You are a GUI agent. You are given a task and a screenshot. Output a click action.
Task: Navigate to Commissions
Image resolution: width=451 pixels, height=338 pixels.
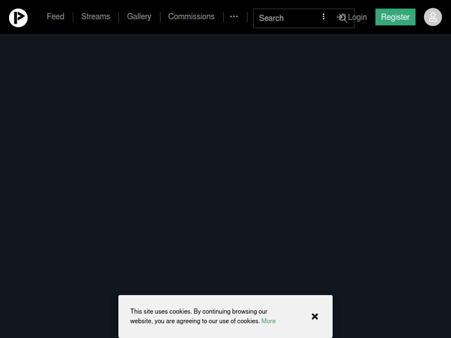click(x=191, y=17)
